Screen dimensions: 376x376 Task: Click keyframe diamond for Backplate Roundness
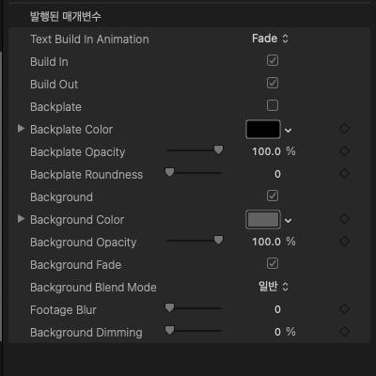pos(344,174)
